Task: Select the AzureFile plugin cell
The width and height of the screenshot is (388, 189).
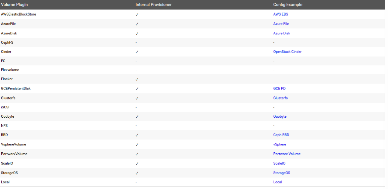Action: [x=8, y=24]
